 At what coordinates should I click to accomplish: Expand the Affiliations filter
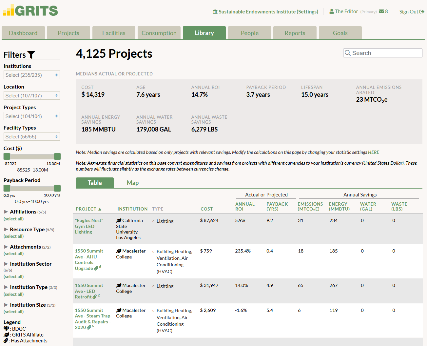(x=6, y=212)
